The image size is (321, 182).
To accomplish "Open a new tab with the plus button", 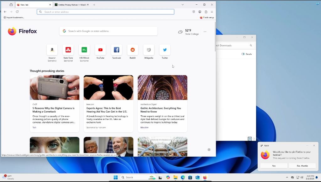I will point(94,5).
